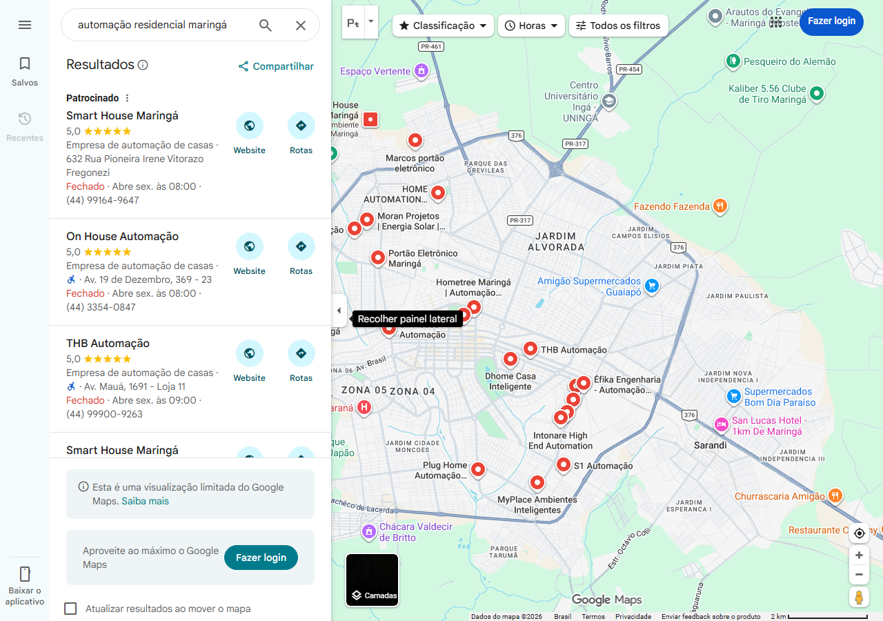The width and height of the screenshot is (883, 621).
Task: Open Recentes history
Action: pos(25,127)
